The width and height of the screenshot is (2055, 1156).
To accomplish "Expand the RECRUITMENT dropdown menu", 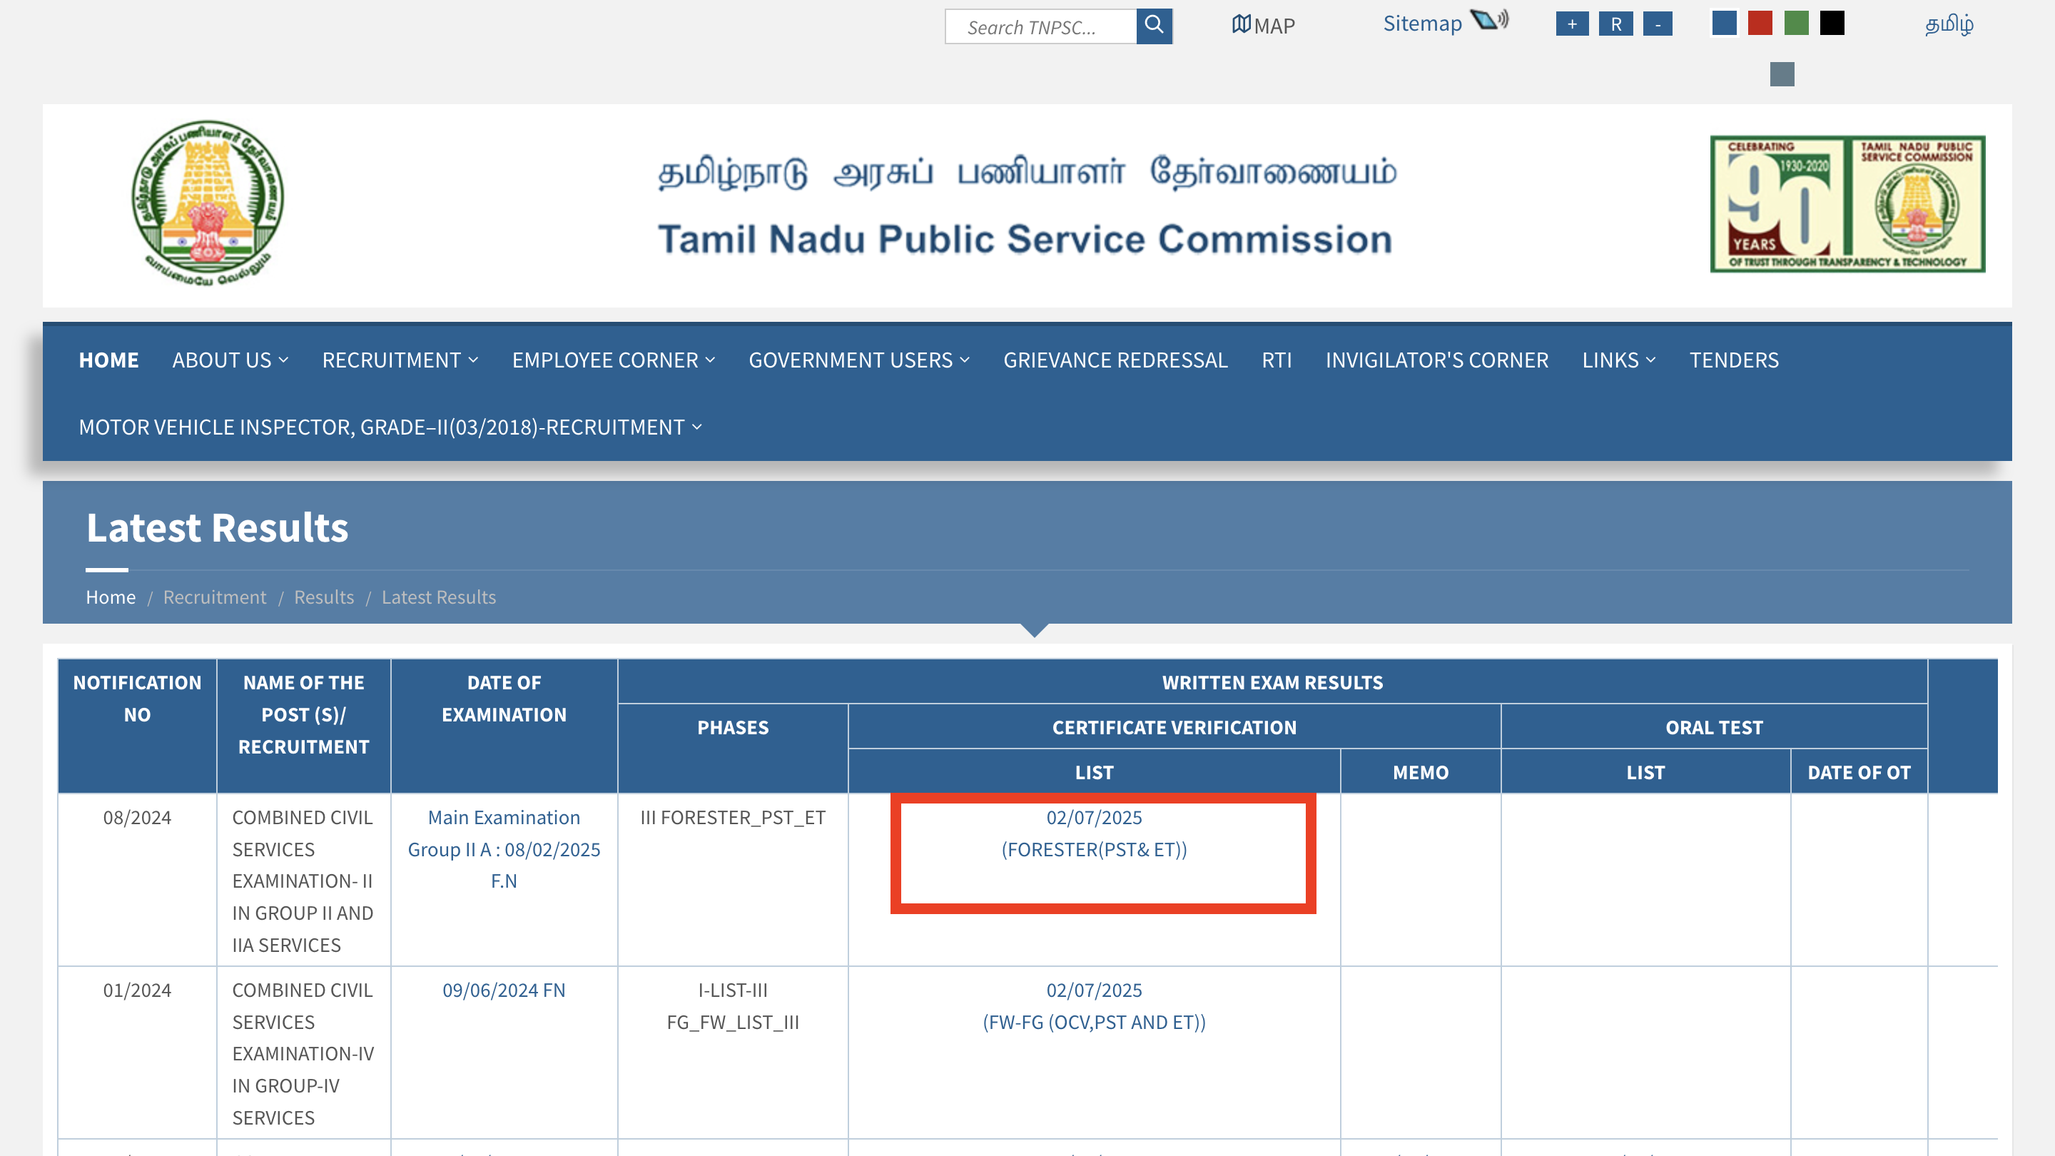I will point(400,360).
